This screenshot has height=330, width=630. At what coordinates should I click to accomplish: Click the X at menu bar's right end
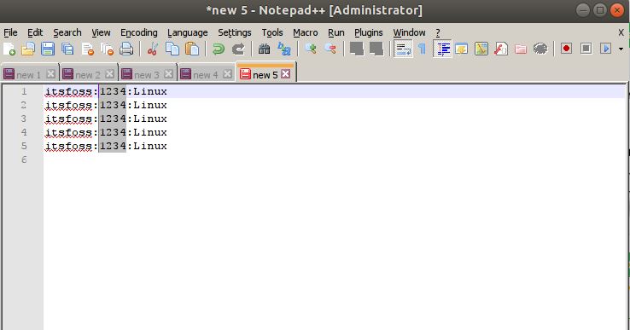(621, 32)
